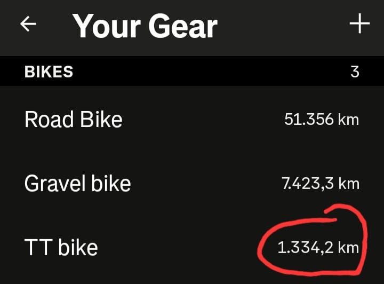Tap the Gravel bike distance 7.423,3 km
Screen dimensions: 384x284
(320, 184)
